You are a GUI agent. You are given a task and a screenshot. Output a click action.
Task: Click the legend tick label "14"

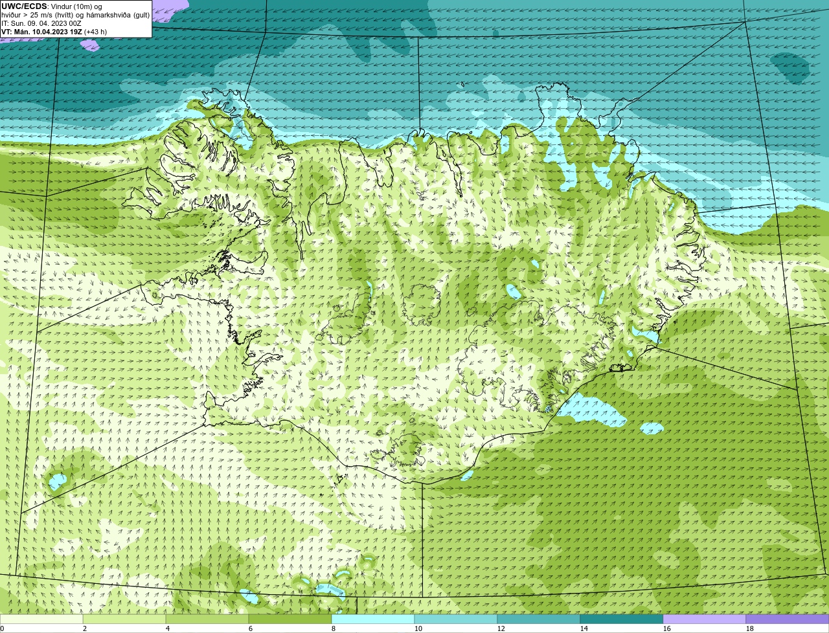click(x=584, y=628)
